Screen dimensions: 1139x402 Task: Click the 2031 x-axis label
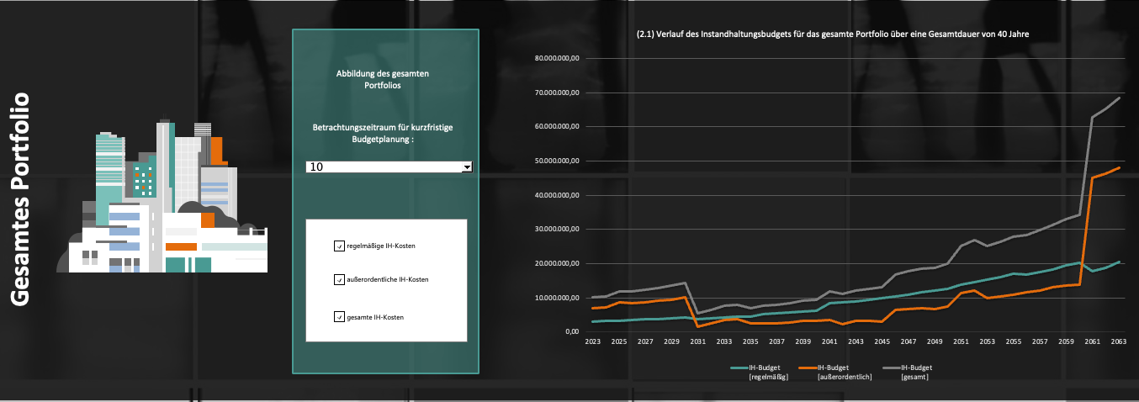click(x=698, y=342)
